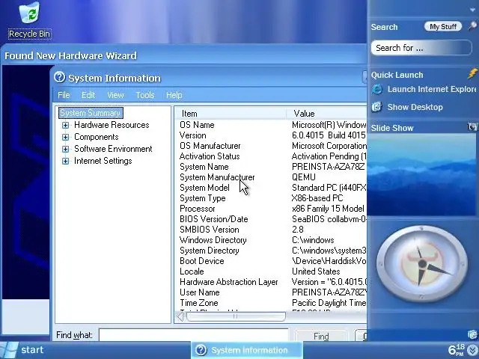Select the SMBIOS Version row
Image resolution: width=479 pixels, height=359 pixels.
272,230
